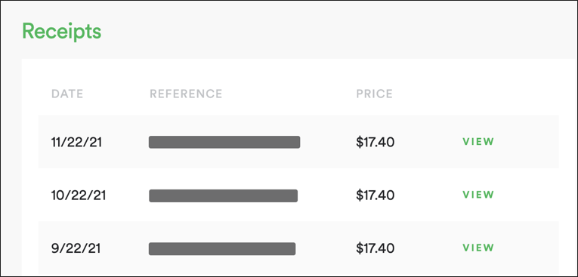Click the redacted reference for 9/22/21
The image size is (578, 277).
coord(222,248)
